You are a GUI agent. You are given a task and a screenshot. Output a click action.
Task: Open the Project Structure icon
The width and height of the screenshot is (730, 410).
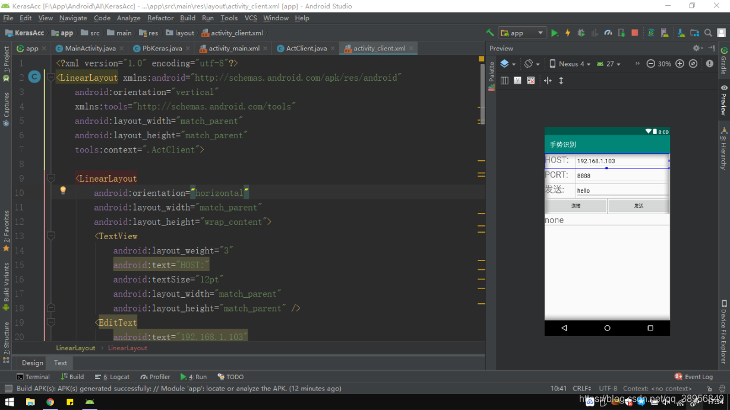pos(694,33)
